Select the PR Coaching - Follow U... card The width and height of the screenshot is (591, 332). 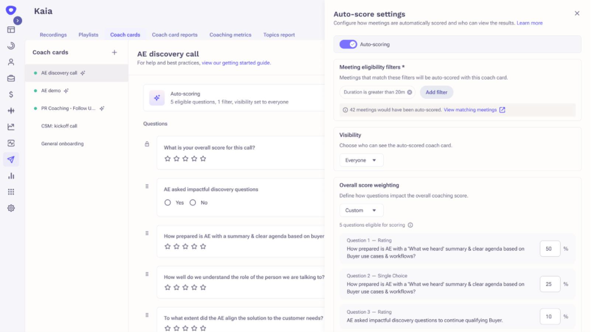pyautogui.click(x=76, y=108)
